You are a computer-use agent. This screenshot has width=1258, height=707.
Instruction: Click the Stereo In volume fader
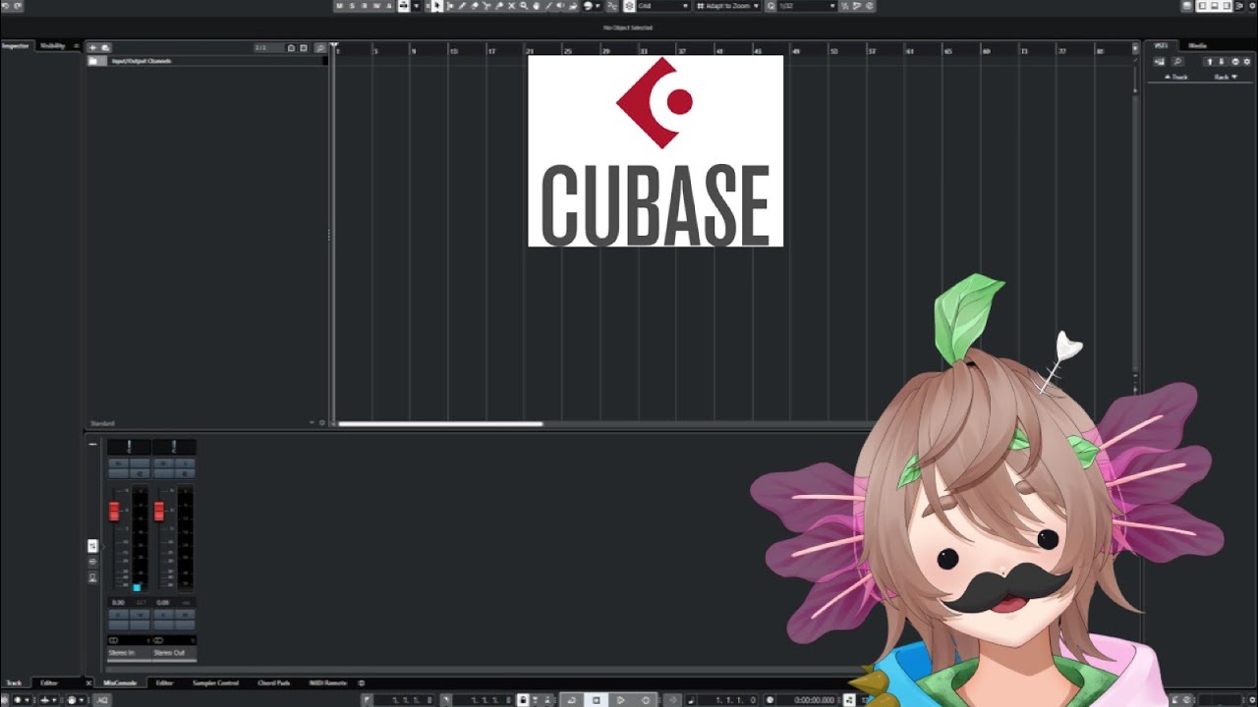[114, 512]
